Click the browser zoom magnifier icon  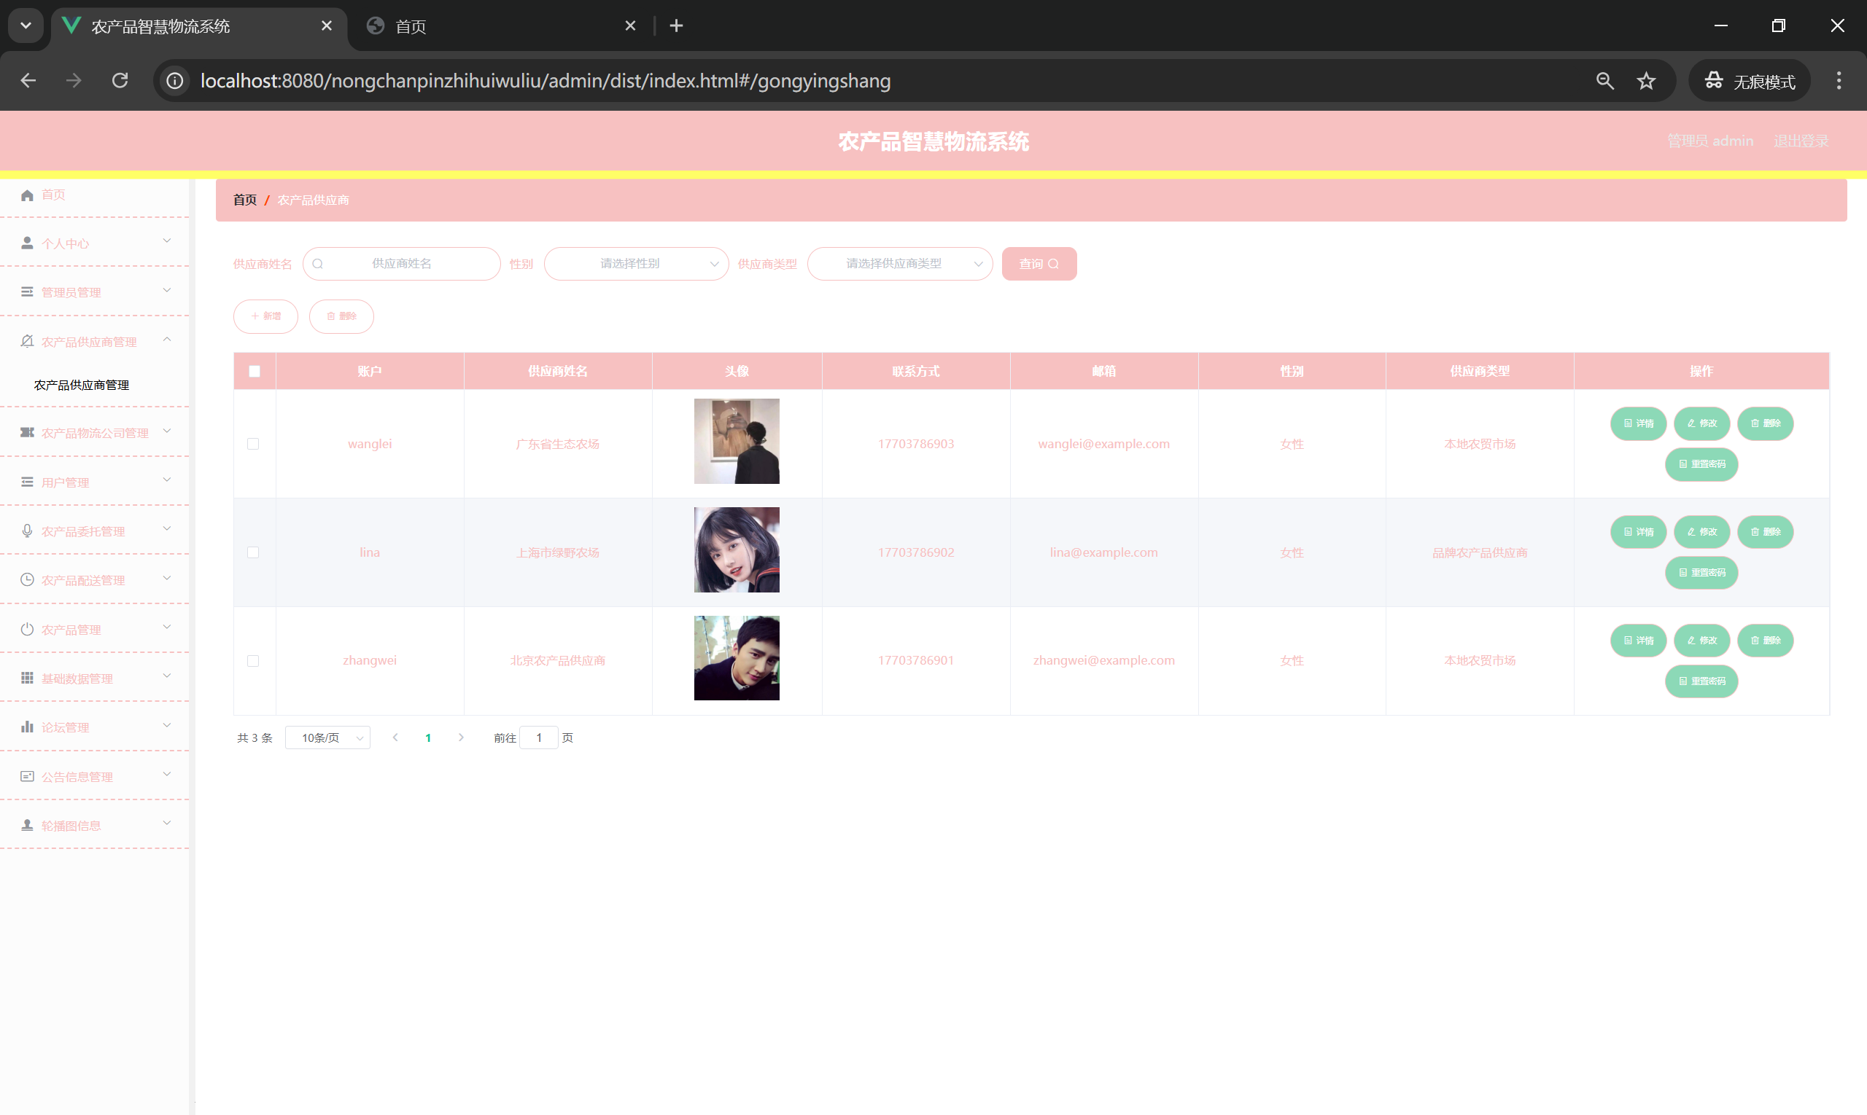tap(1604, 80)
